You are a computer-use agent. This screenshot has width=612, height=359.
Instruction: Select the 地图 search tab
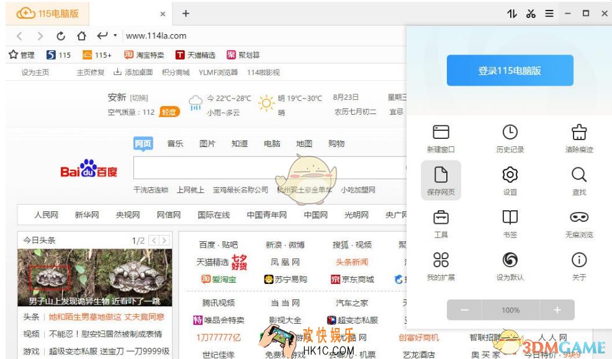pos(304,143)
